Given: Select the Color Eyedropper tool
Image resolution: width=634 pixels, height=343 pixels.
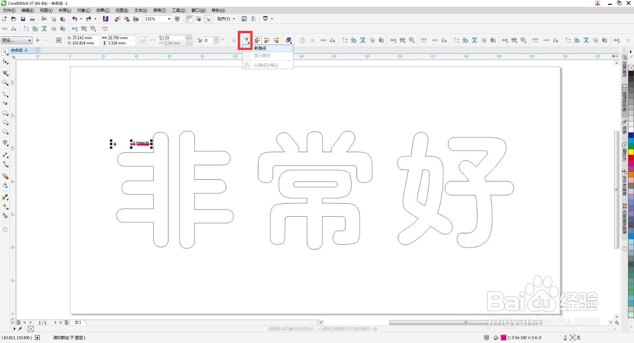Looking at the screenshot, I should 5,197.
